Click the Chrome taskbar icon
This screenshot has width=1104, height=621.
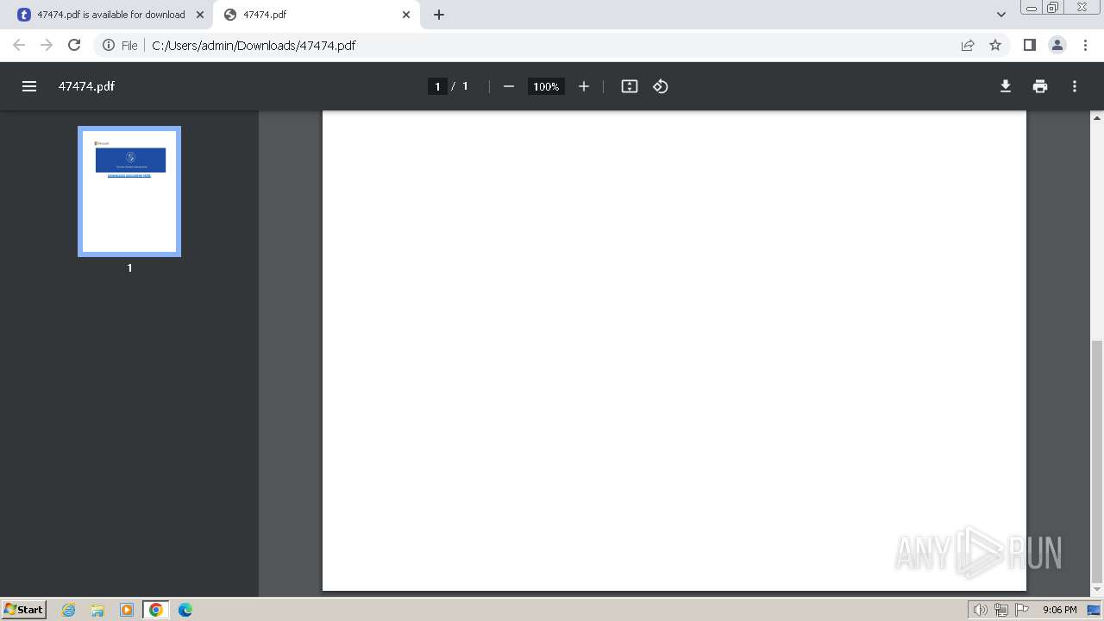(x=156, y=610)
